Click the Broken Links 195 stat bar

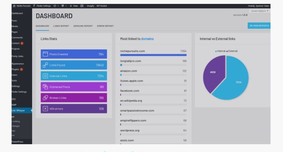[x=74, y=98]
